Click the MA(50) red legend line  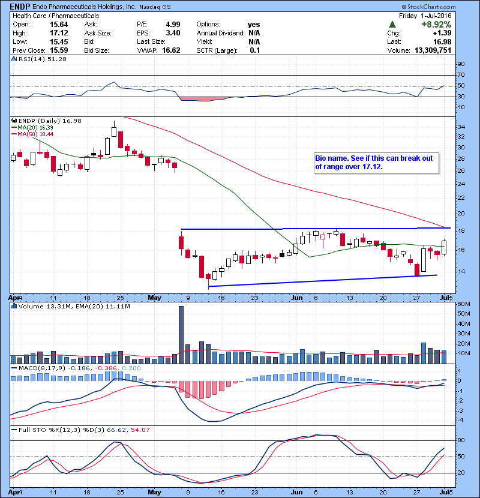pyautogui.click(x=14, y=134)
